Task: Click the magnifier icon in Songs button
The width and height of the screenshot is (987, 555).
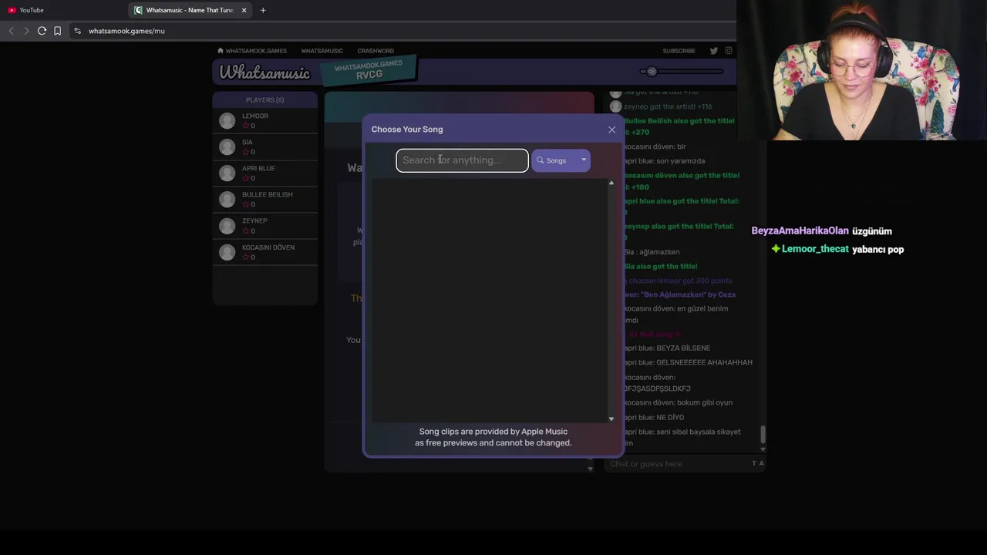Action: [x=540, y=160]
